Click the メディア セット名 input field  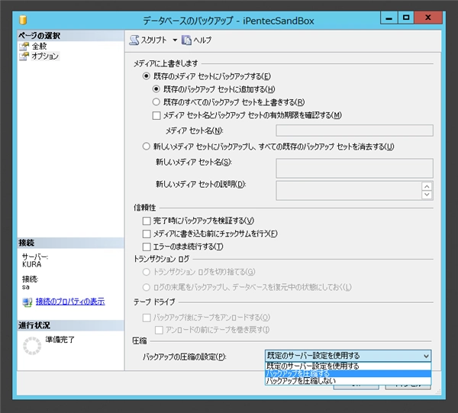(354, 131)
